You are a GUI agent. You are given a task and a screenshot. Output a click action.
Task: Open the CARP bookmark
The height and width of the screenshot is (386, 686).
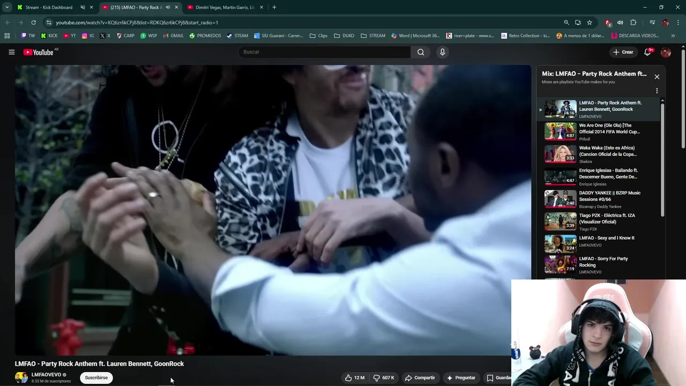pos(125,36)
